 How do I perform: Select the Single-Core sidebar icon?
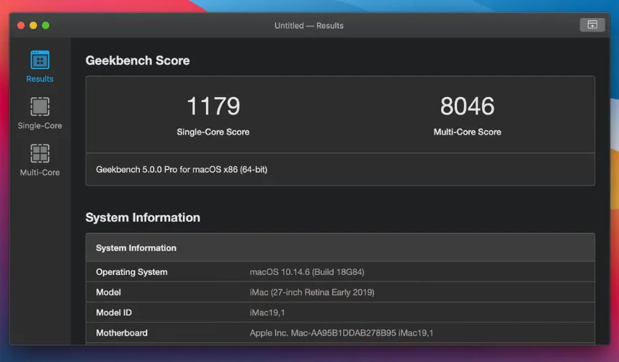tap(40, 107)
